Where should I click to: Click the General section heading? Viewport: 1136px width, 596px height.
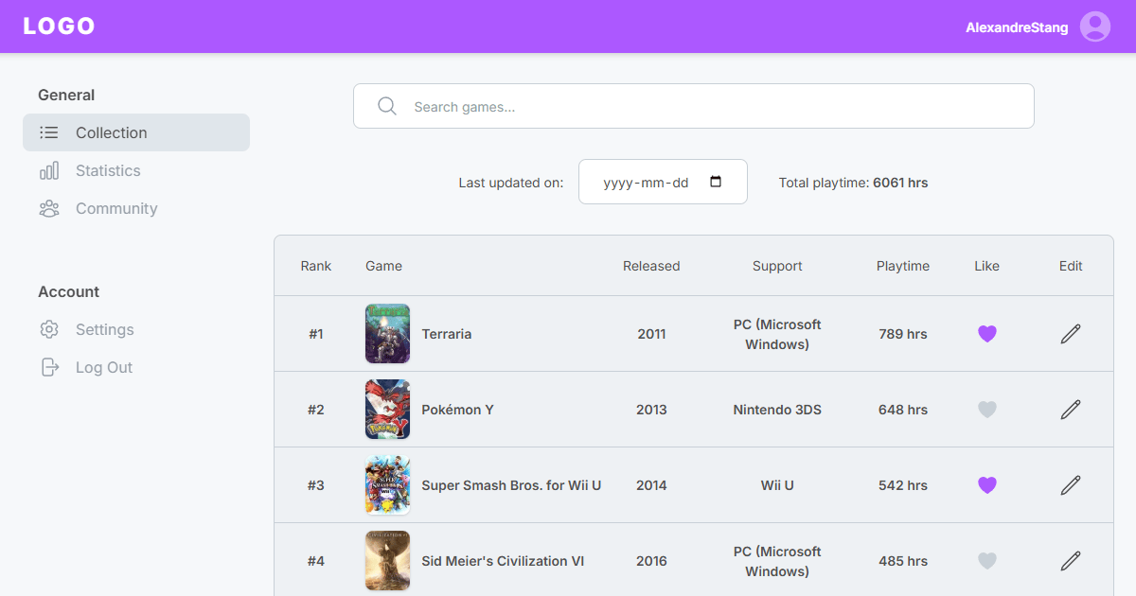point(66,95)
